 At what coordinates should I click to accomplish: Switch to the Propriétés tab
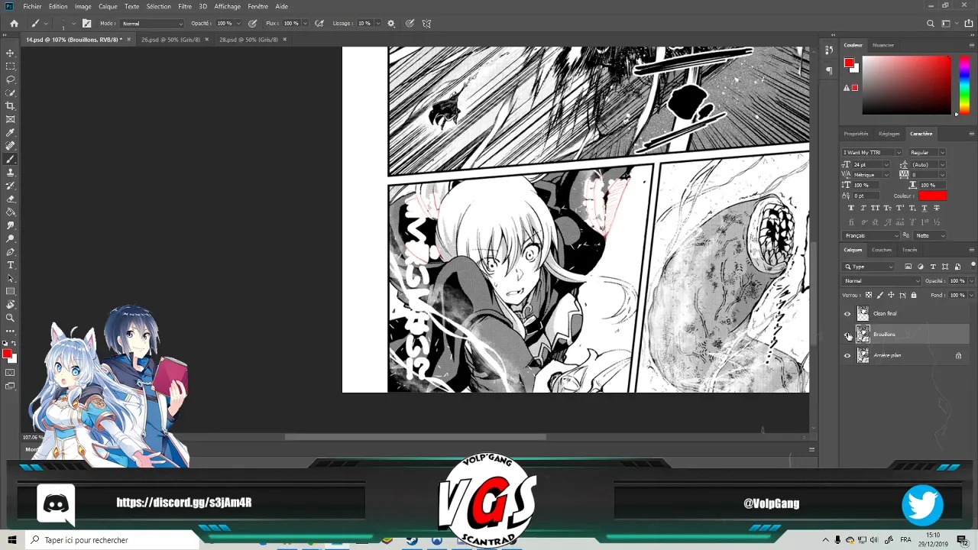(856, 134)
